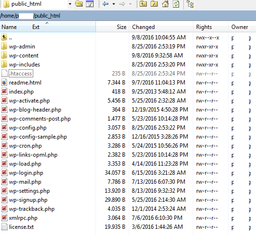The height and width of the screenshot is (235, 256).
Task: Click the wp-admin folder icon
Action: click(4, 47)
